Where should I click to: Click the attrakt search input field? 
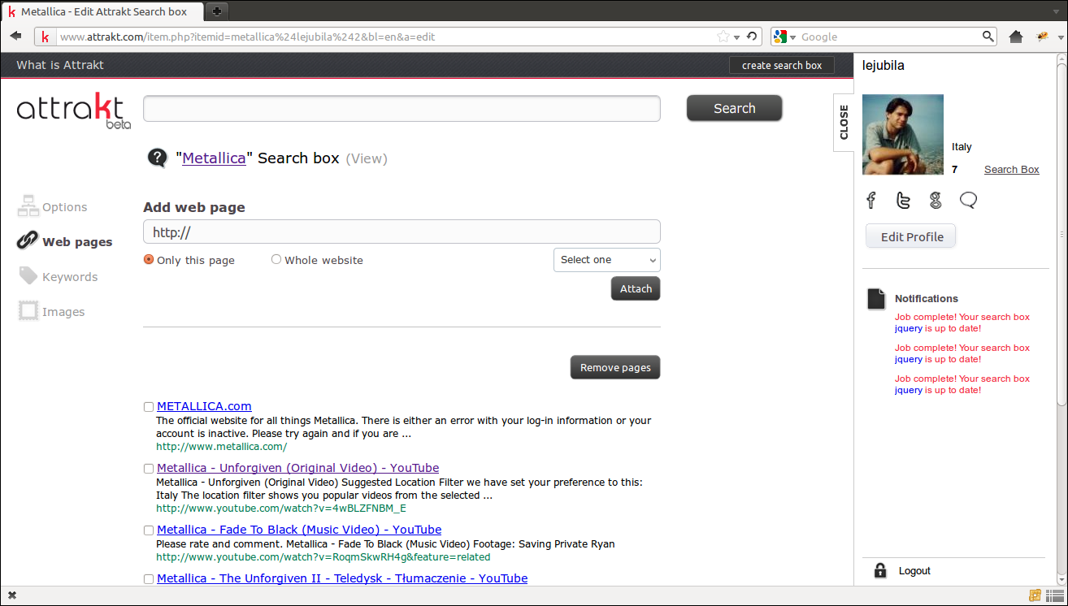pyautogui.click(x=402, y=109)
